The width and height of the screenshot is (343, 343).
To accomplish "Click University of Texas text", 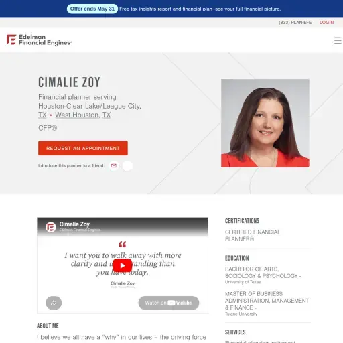I will tap(243, 282).
